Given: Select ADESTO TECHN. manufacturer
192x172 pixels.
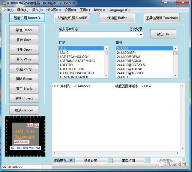Looking at the screenshot, I should click(81, 69).
